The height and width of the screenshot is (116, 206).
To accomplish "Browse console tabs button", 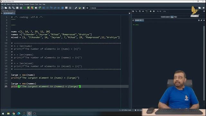I will pos(133,20).
